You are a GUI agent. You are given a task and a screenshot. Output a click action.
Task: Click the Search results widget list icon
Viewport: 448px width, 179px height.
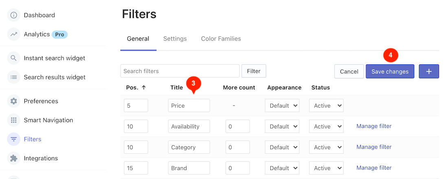click(14, 77)
